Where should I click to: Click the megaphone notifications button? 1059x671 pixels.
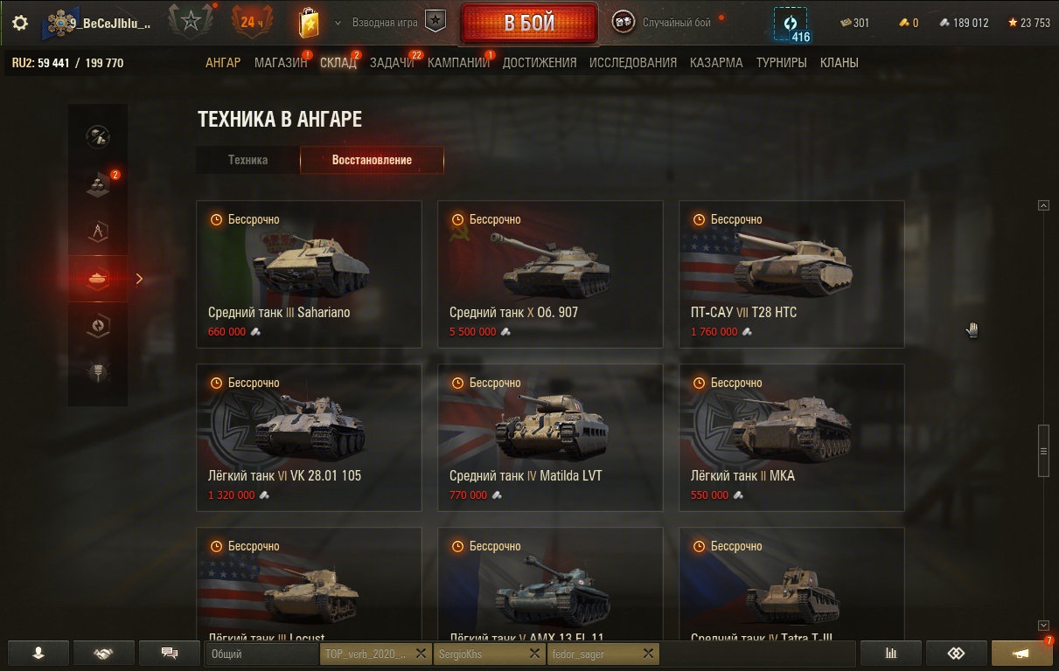coord(1021,653)
